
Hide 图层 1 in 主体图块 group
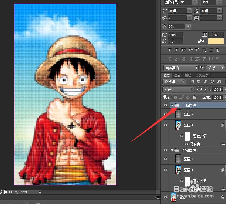[166, 125]
